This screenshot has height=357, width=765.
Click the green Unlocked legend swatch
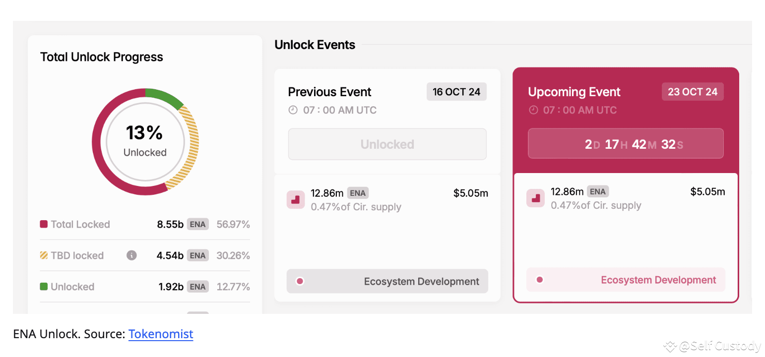(44, 287)
